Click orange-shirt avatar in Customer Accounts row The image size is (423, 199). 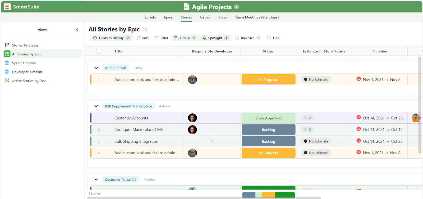tap(416, 118)
